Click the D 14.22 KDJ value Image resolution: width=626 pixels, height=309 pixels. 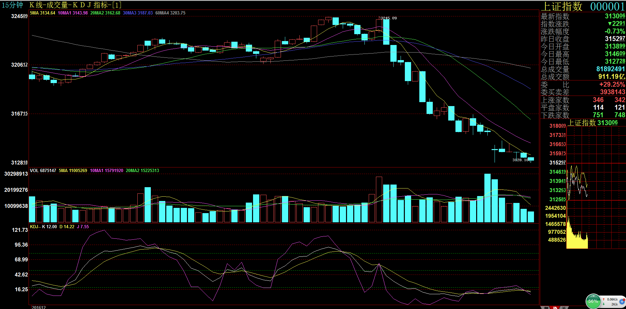click(67, 227)
